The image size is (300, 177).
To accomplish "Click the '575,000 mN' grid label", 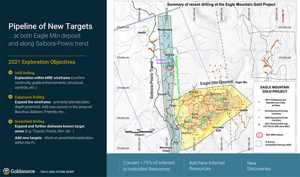I will click(123, 148).
